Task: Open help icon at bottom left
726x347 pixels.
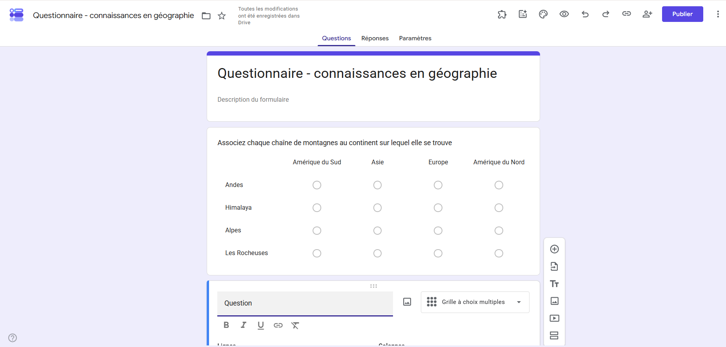Action: 13,338
